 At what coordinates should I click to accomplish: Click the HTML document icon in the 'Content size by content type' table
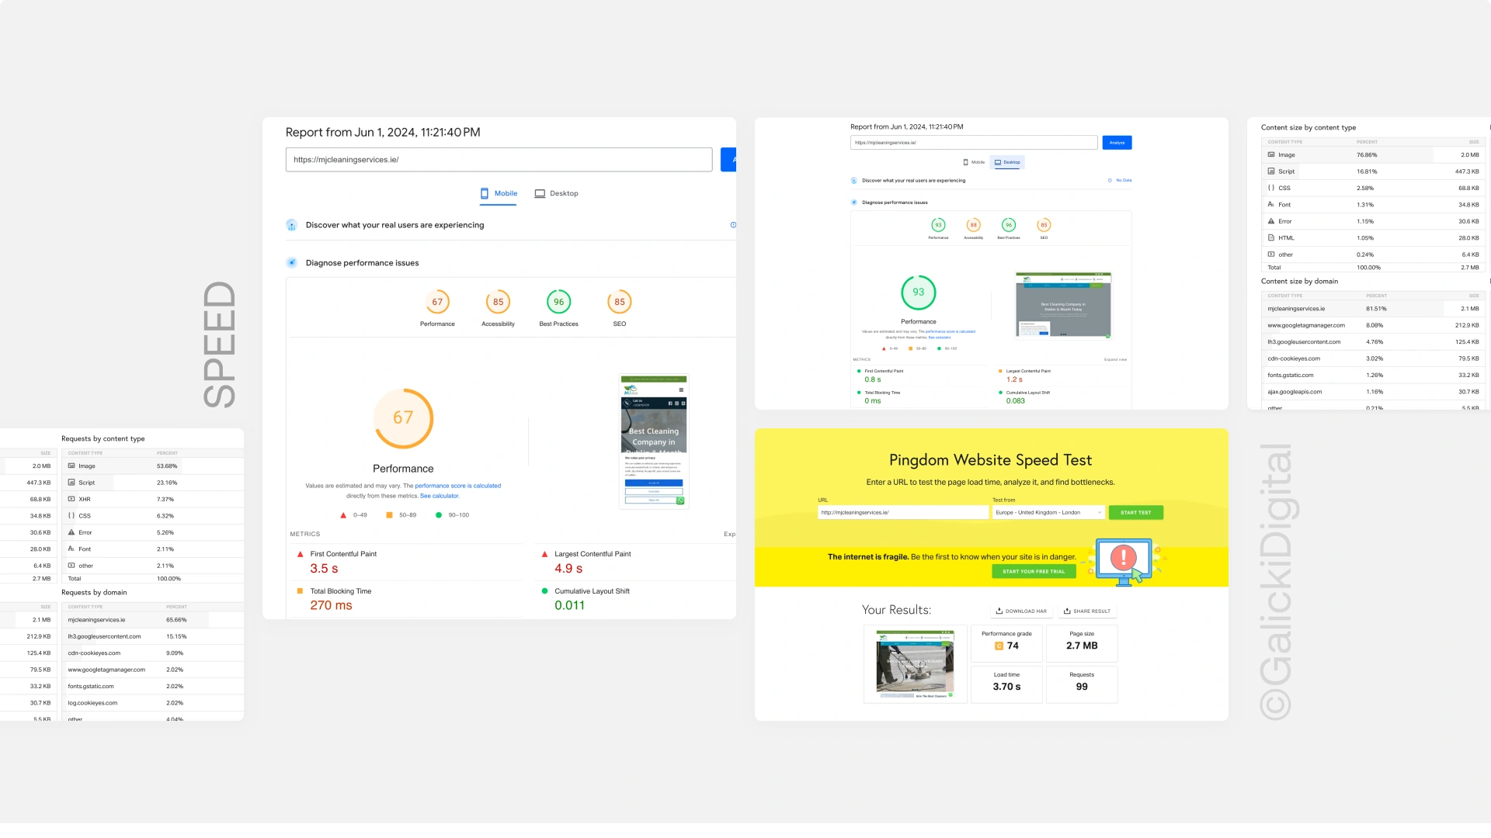pyautogui.click(x=1271, y=237)
